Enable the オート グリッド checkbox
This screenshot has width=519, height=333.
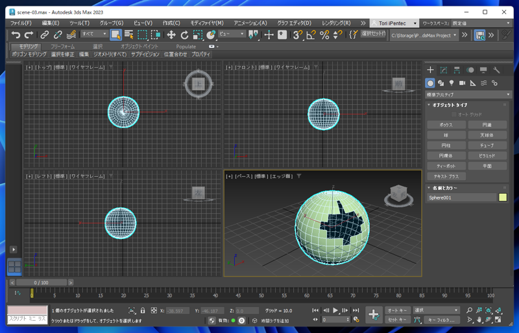[453, 115]
